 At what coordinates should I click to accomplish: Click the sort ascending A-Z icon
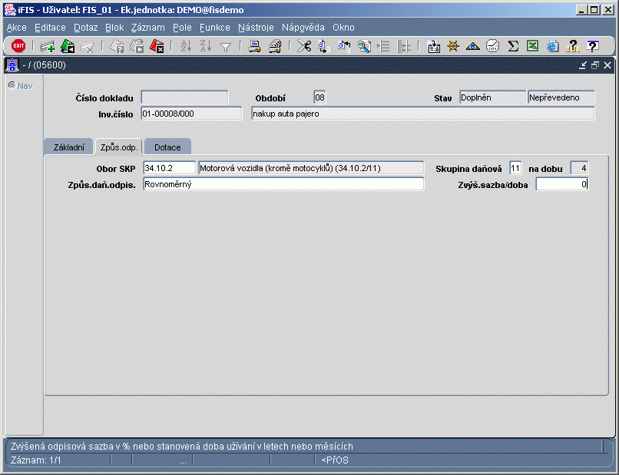186,47
